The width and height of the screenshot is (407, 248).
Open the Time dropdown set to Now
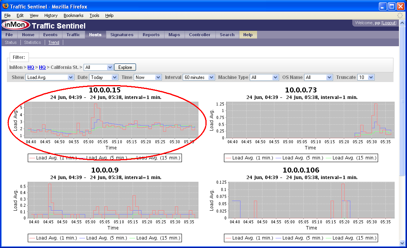pos(148,77)
